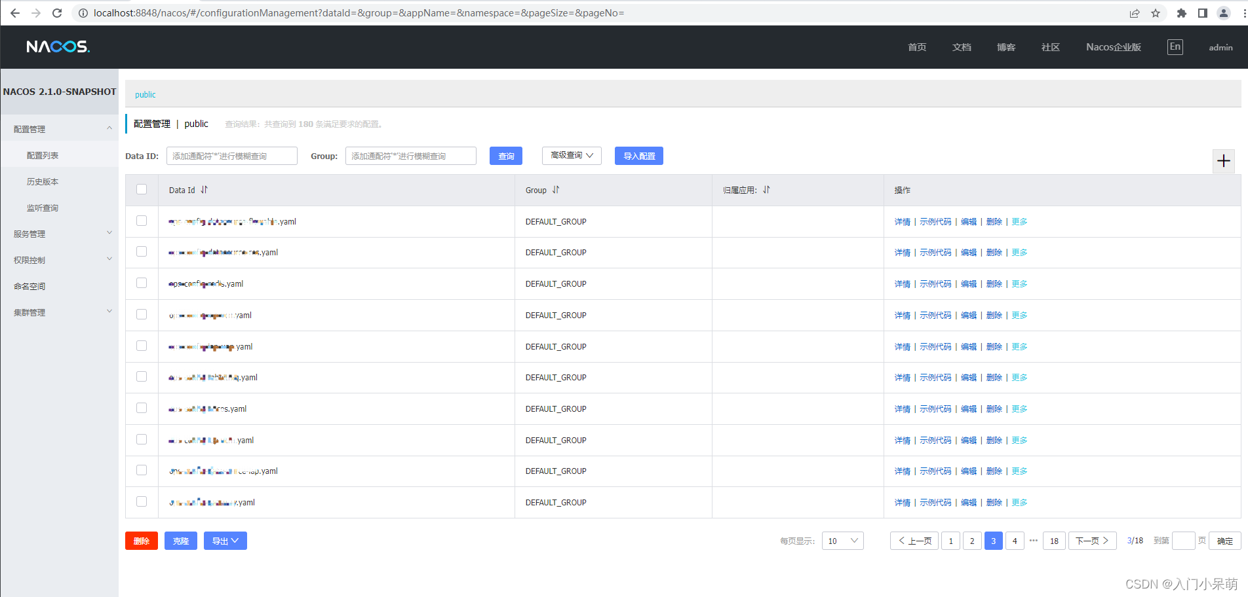Click 删除 link in second row
Viewport: 1248px width, 597px height.
(x=994, y=253)
